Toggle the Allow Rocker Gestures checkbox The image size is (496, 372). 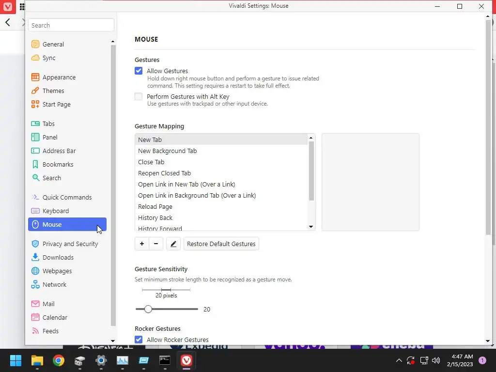point(139,340)
